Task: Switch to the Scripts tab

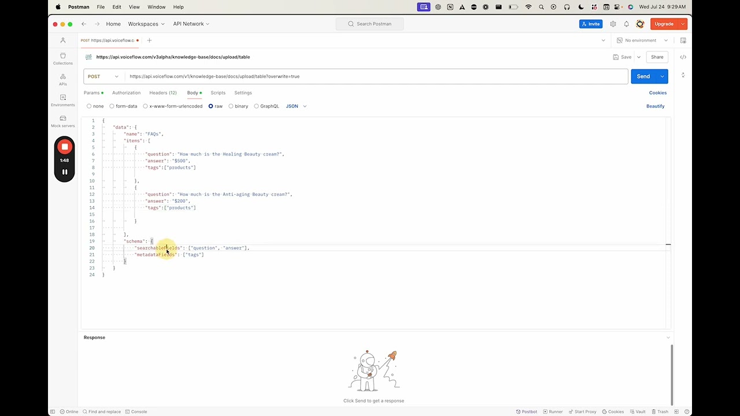Action: [x=218, y=92]
